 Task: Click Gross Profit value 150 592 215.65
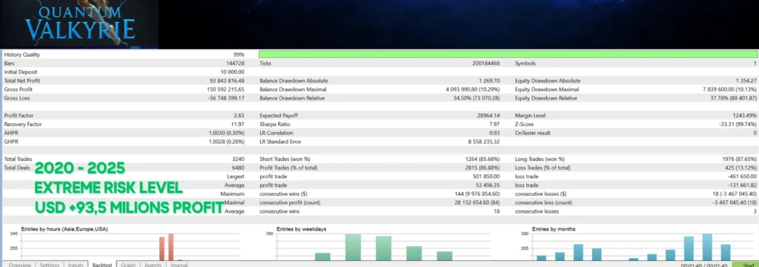pyautogui.click(x=225, y=90)
